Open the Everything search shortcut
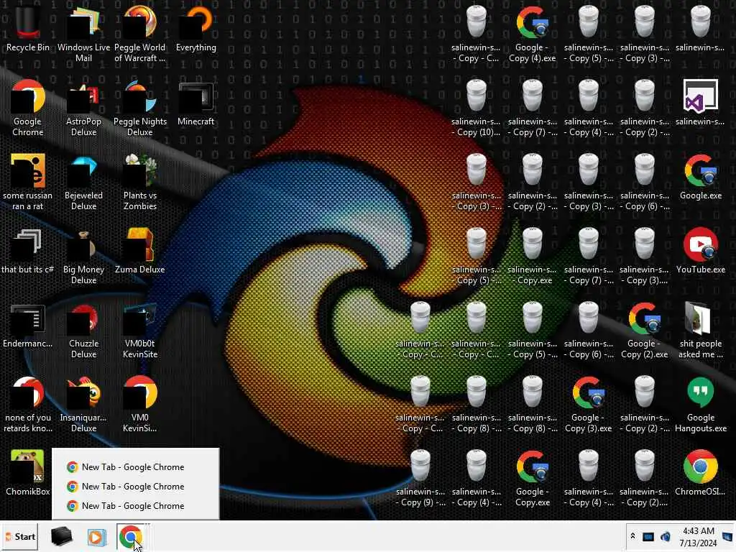736x552 pixels. (195, 28)
